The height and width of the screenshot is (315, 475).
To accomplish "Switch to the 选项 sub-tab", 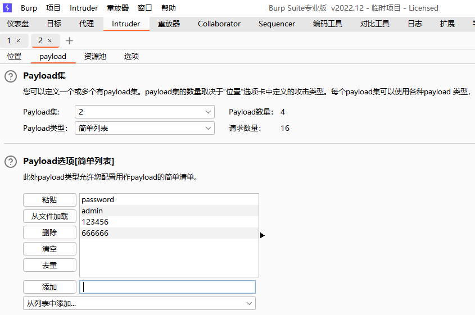I will point(132,56).
